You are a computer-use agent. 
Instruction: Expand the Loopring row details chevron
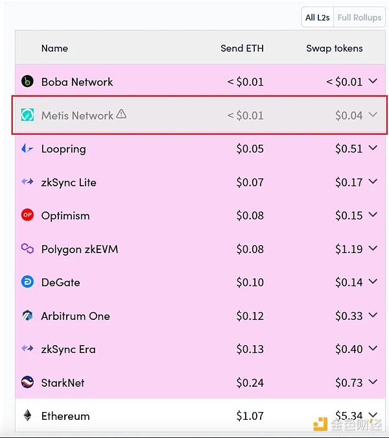pyautogui.click(x=373, y=148)
